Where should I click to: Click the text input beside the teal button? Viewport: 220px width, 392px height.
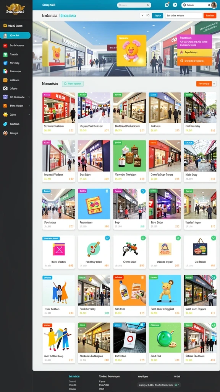pos(184,15)
